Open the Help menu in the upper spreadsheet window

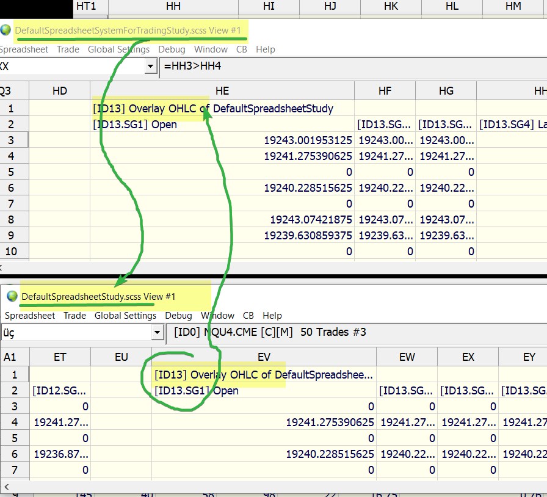(266, 49)
